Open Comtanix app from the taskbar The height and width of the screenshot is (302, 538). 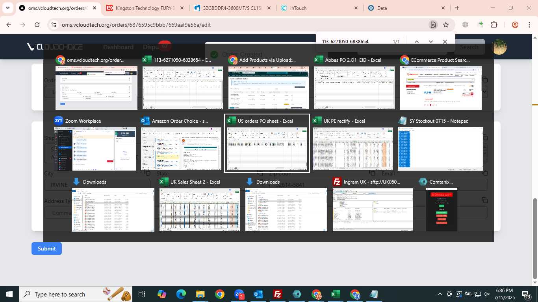[x=297, y=294]
